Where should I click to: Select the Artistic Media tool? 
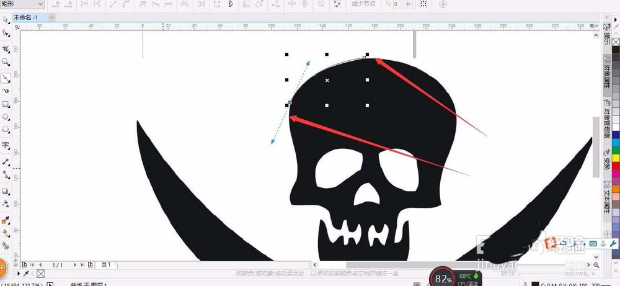pyautogui.click(x=6, y=91)
